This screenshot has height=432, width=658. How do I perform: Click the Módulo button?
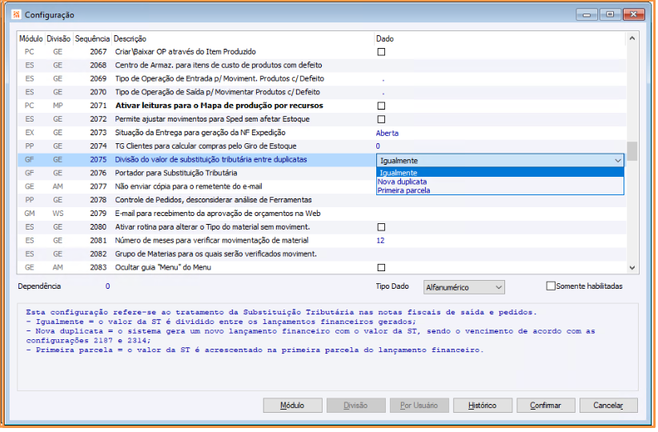point(293,406)
